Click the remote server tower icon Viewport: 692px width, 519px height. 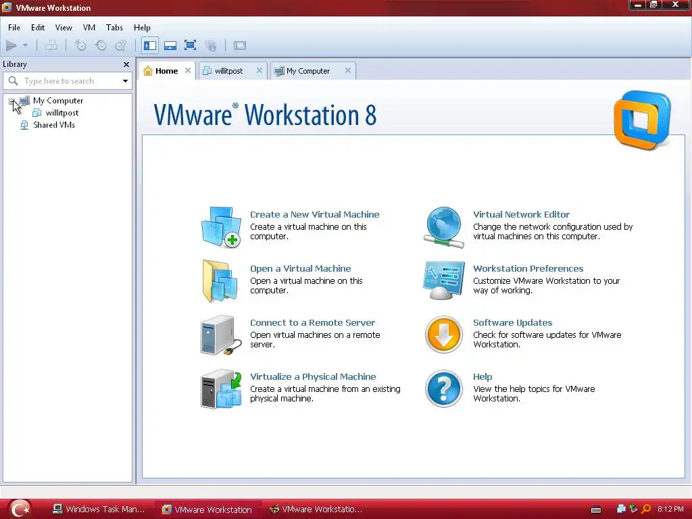point(221,335)
